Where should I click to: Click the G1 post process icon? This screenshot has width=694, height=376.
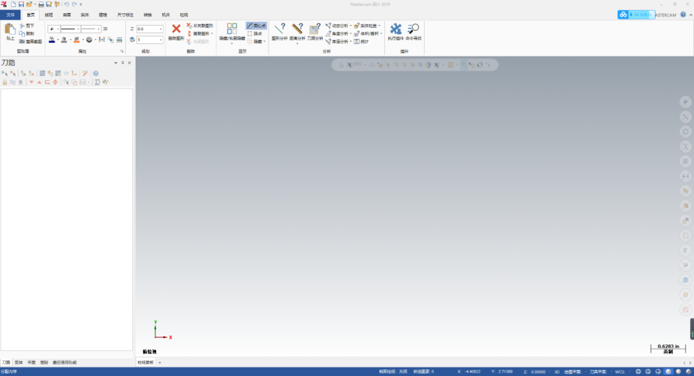(x=66, y=73)
